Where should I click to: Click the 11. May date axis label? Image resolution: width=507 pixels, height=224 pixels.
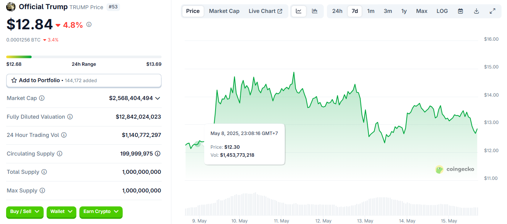coord(282,221)
